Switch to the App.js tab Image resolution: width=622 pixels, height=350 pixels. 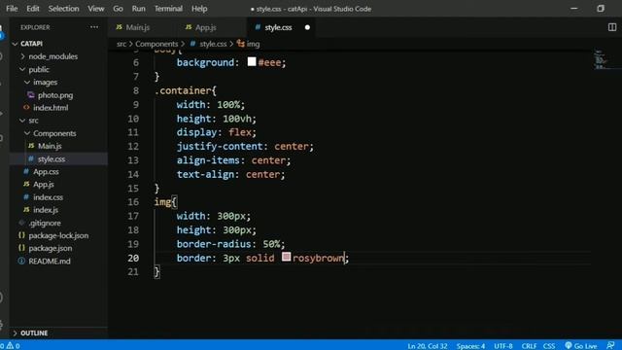point(205,27)
